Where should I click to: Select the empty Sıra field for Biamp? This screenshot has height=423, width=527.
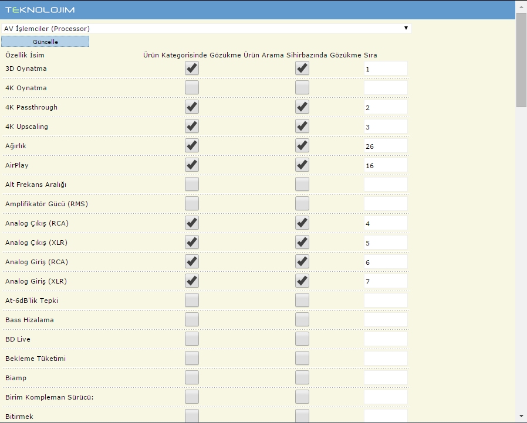click(386, 378)
